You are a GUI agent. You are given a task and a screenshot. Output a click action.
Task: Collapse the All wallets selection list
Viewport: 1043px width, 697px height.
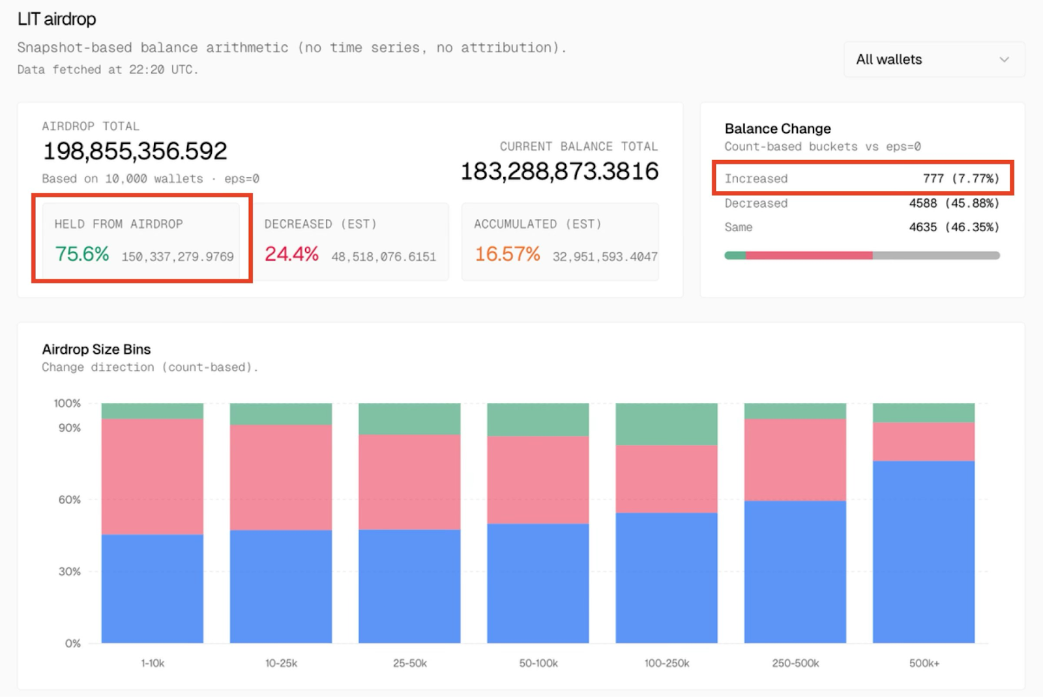click(x=932, y=59)
